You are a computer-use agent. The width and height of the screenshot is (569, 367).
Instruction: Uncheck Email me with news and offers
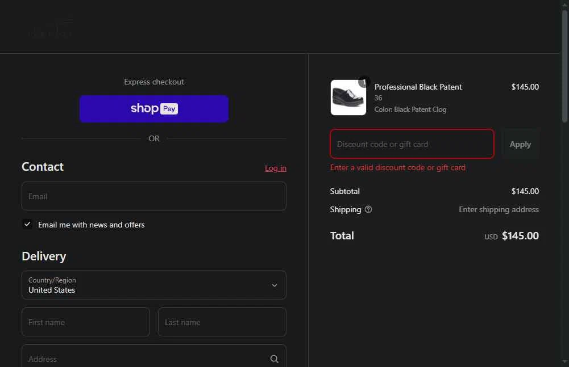point(27,224)
